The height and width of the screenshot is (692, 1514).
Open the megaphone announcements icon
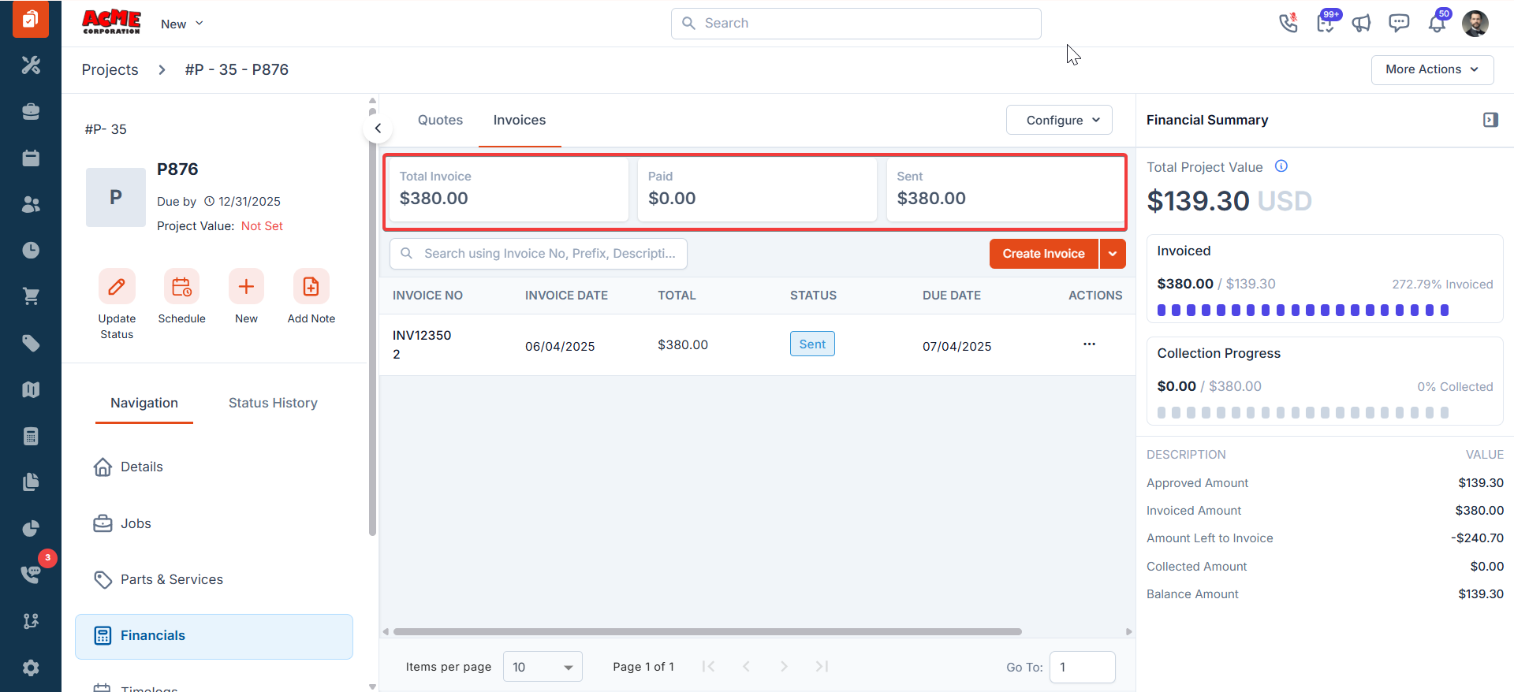[1362, 23]
